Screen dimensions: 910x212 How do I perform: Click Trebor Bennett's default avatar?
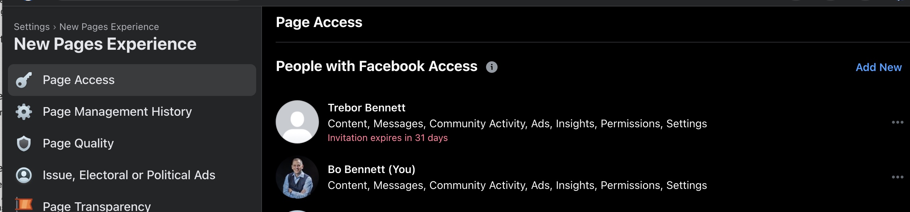click(297, 122)
